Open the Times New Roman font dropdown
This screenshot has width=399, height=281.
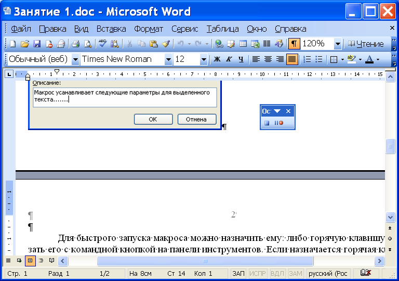(x=168, y=59)
